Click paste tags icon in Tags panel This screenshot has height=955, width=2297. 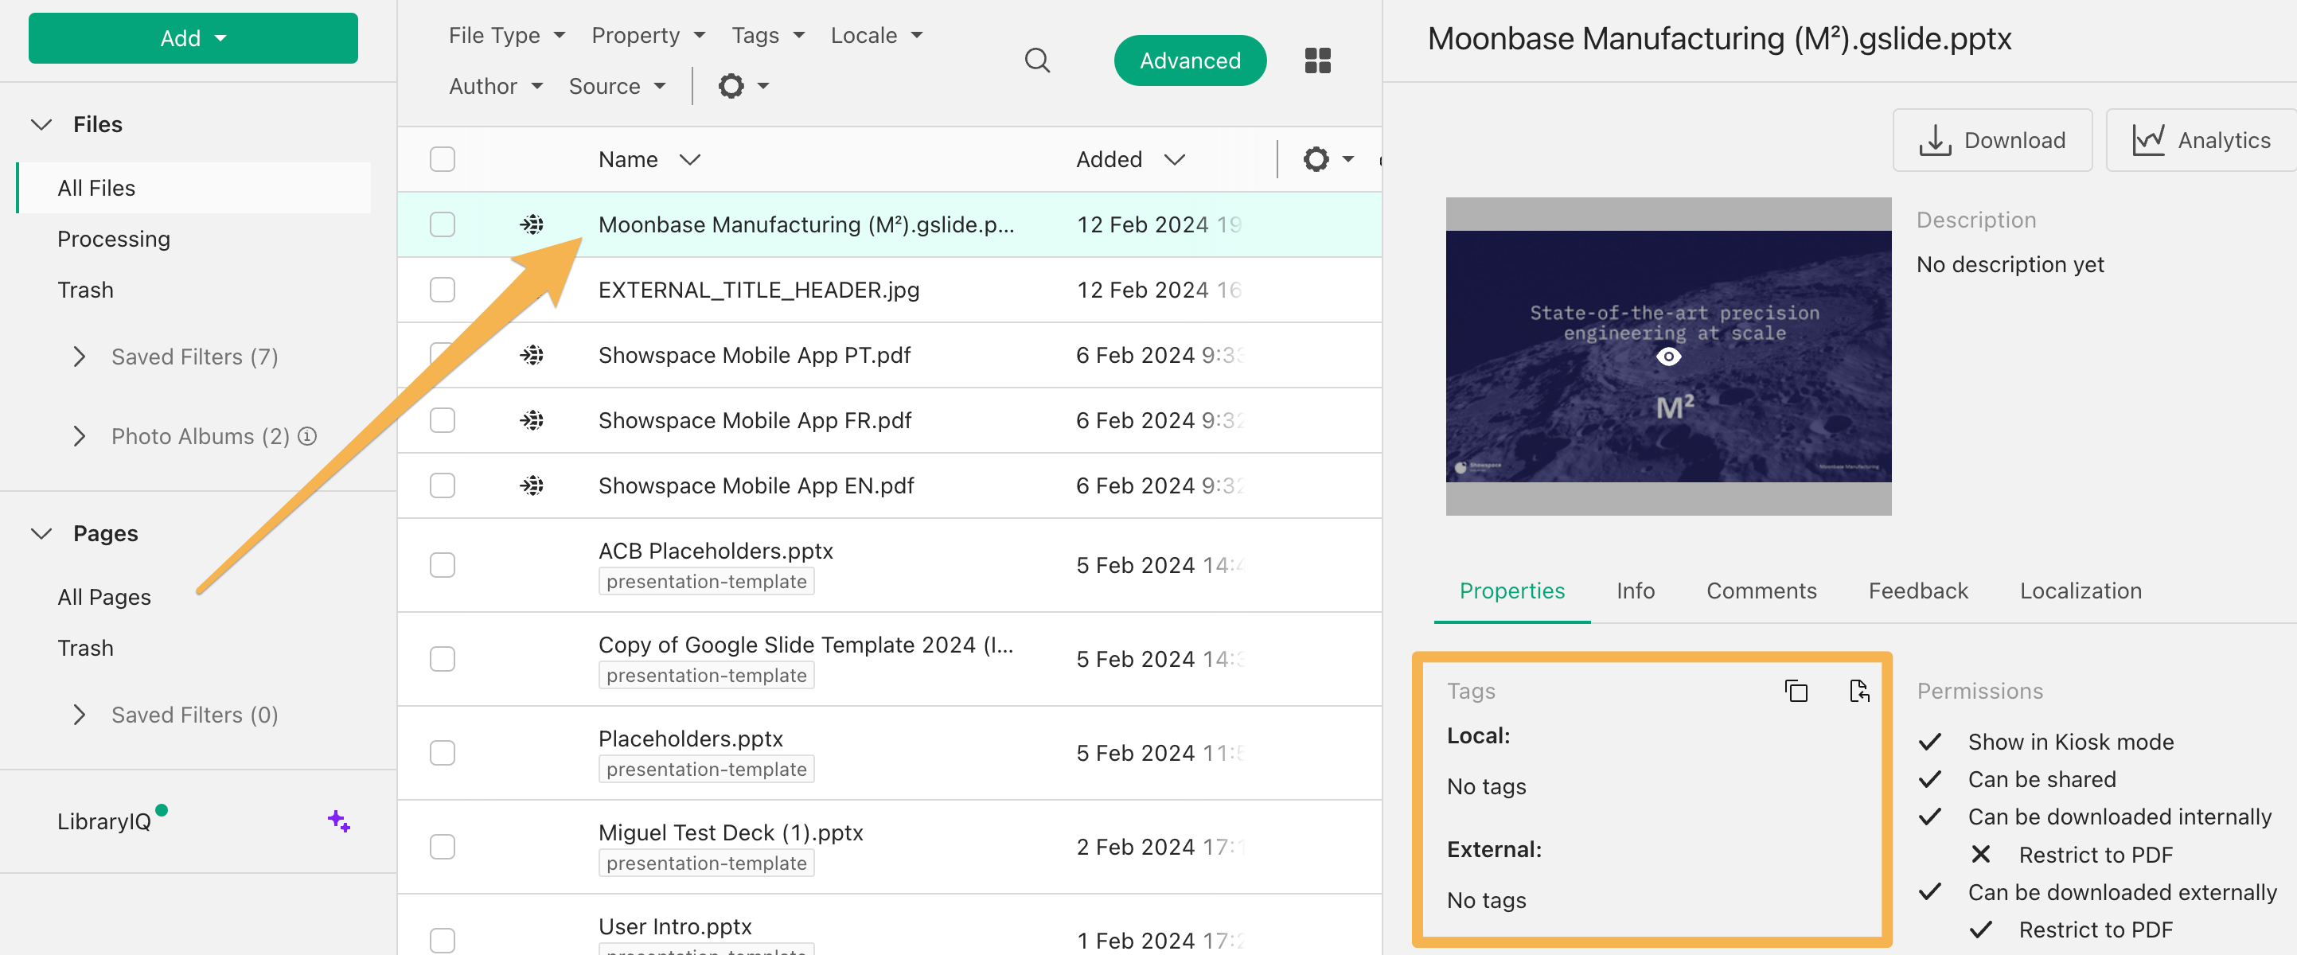[x=1859, y=690]
